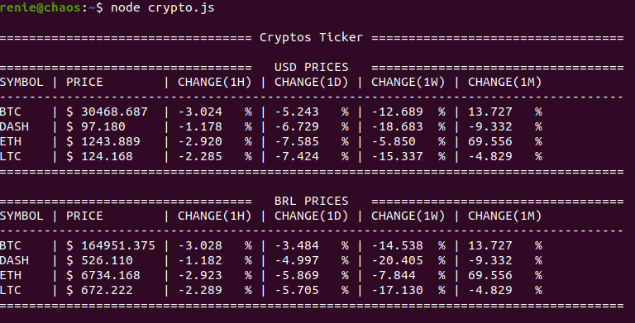
Task: Click the SYMBOL header in USD table
Action: pos(21,82)
